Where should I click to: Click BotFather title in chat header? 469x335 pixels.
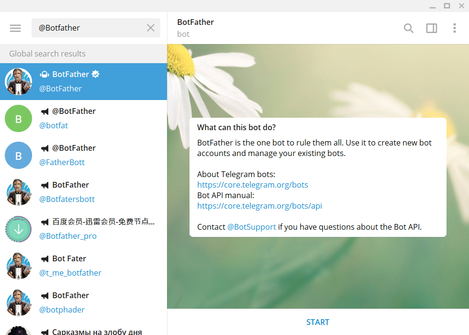click(x=195, y=22)
